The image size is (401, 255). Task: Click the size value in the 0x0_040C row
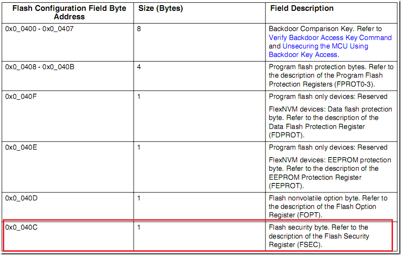click(x=139, y=227)
